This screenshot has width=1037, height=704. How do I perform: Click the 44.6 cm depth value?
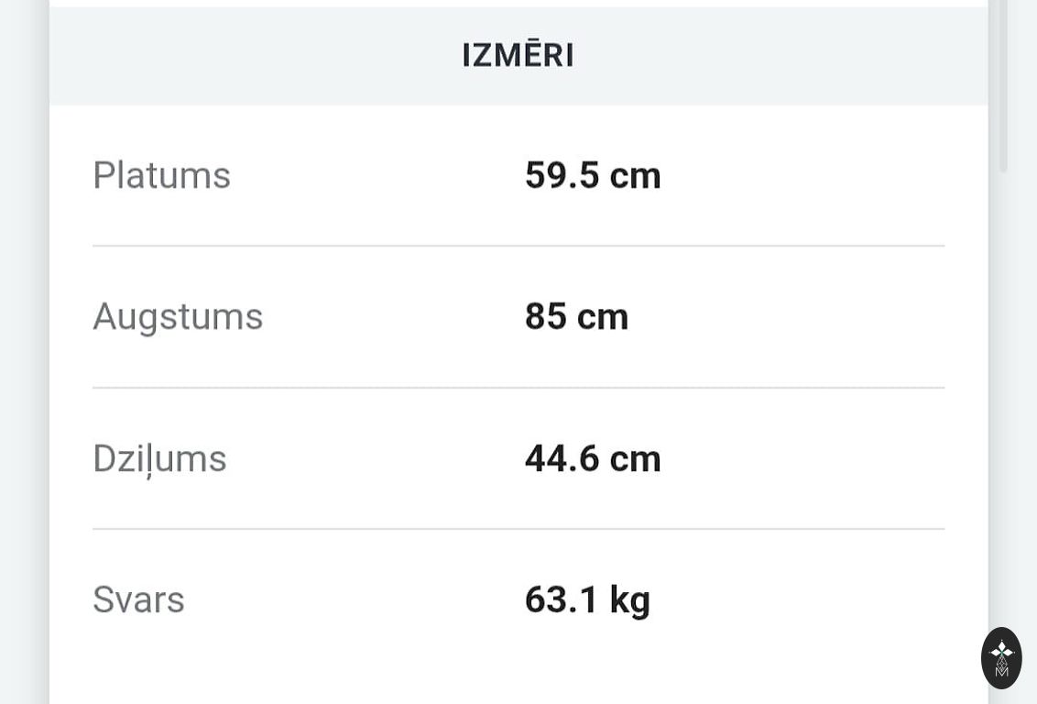pyautogui.click(x=593, y=458)
